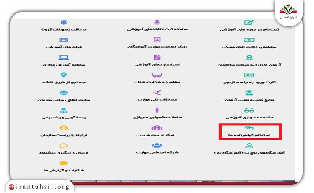
Task: Click the green user outline icon for آموزشگاه یار
Action: (x=249, y=145)
